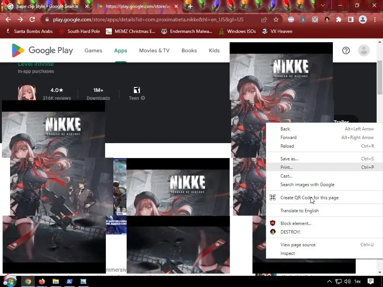Open the Movies & TV section

point(154,50)
